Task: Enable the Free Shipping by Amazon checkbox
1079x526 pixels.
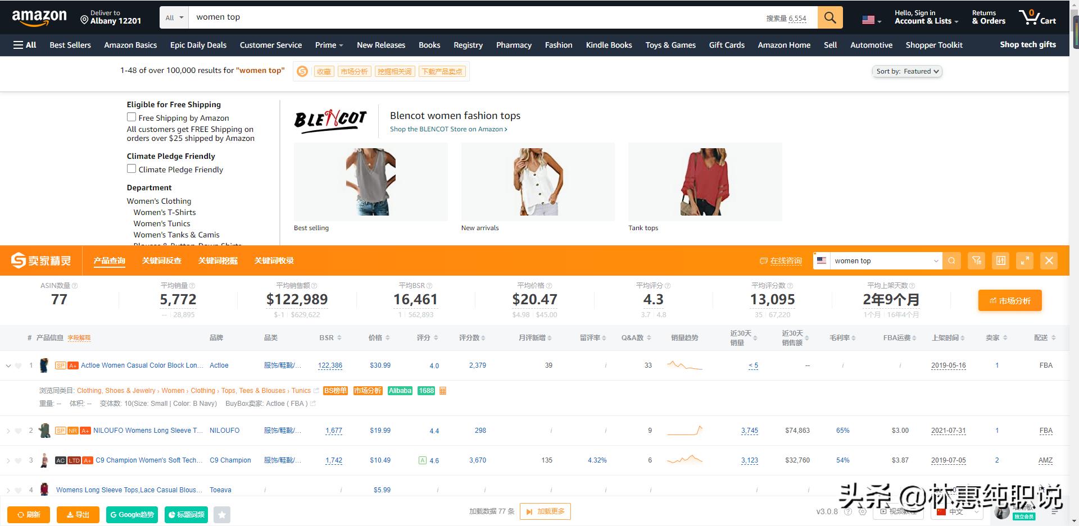Action: coord(132,117)
